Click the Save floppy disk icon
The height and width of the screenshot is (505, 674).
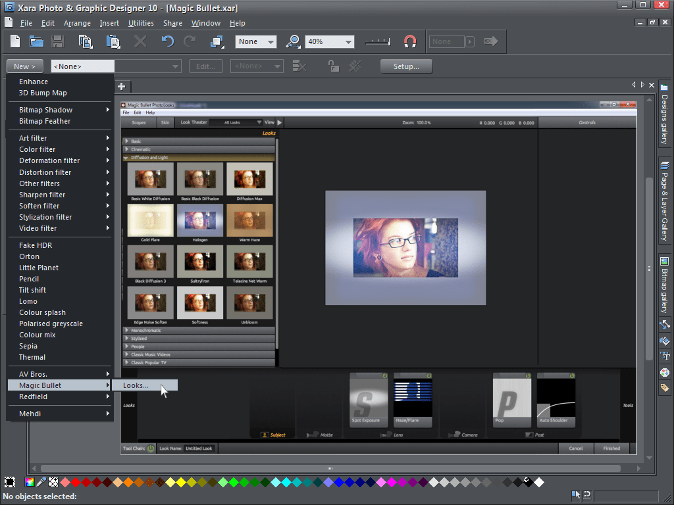pyautogui.click(x=57, y=41)
